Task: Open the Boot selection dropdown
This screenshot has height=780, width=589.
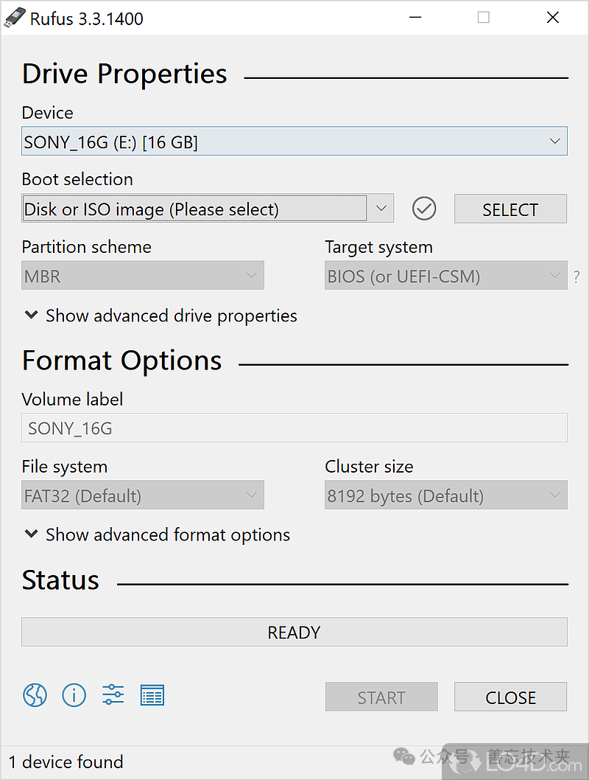Action: tap(208, 209)
